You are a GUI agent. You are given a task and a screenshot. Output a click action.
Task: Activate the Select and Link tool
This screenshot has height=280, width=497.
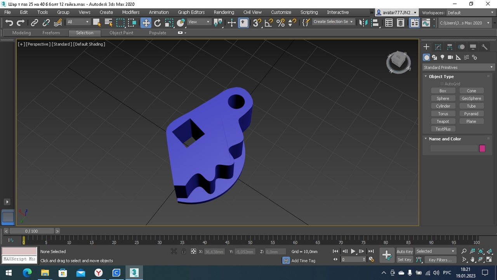pos(35,23)
